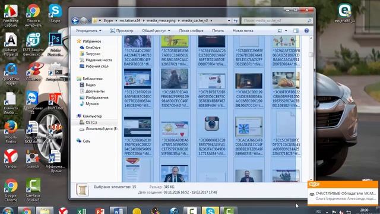Open 'Упорядочить' dropdown menu
Viewport: 380px width, 214px height.
click(x=88, y=31)
